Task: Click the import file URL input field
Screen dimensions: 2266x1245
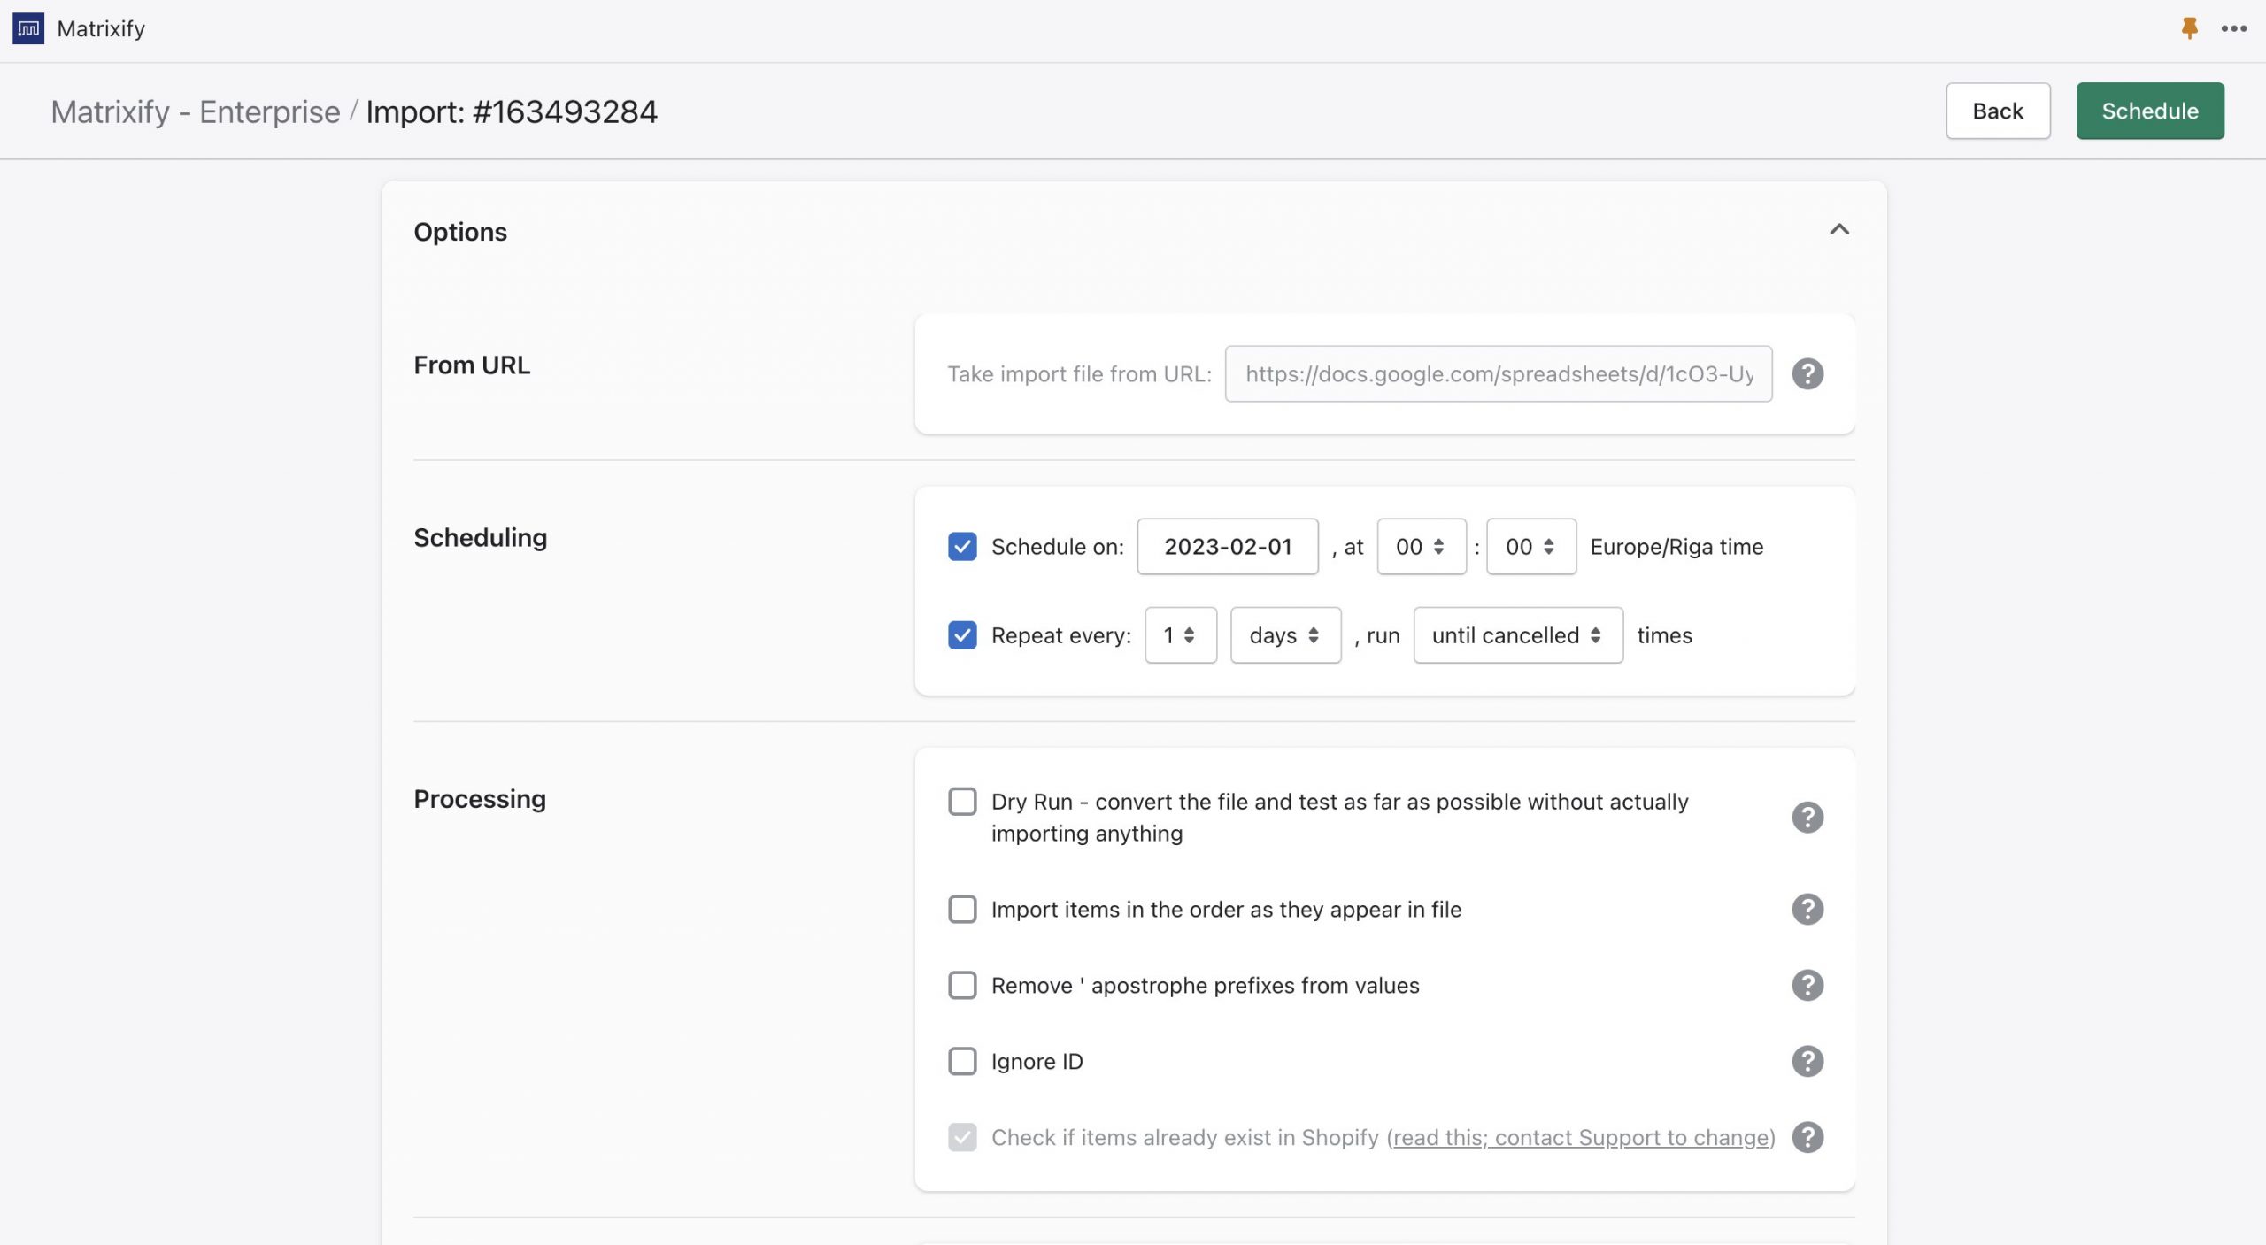Action: pos(1498,373)
